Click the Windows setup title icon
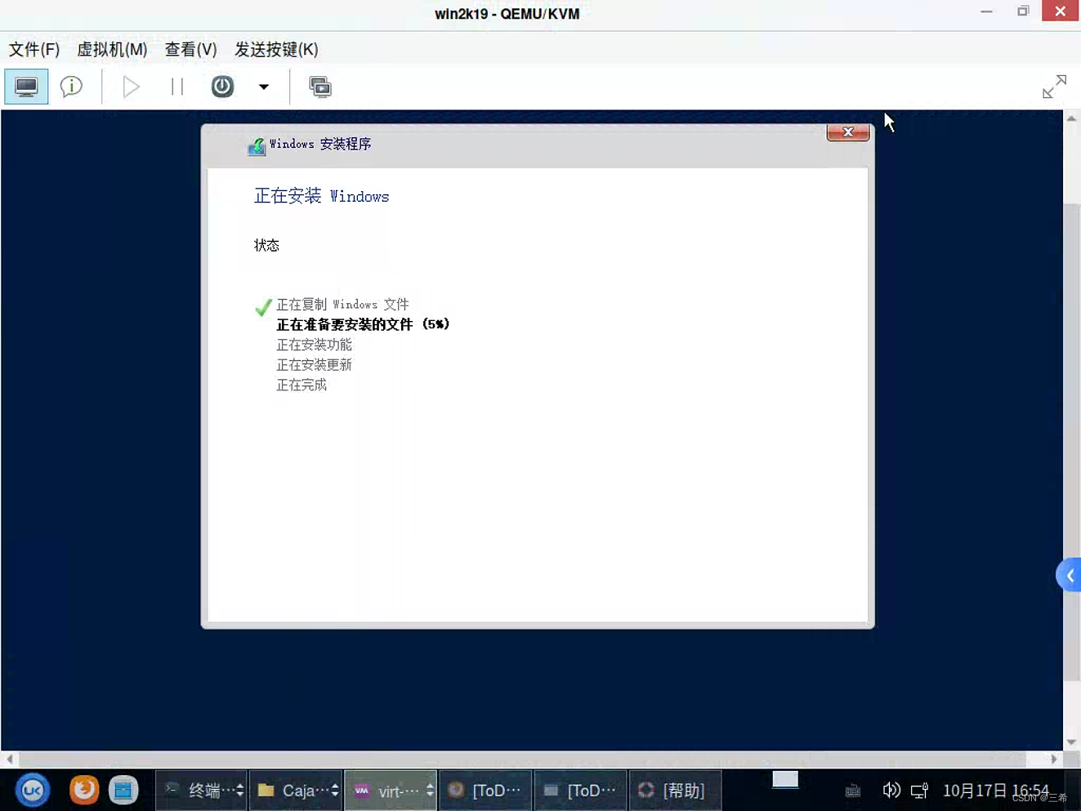The image size is (1081, 811). click(x=257, y=146)
